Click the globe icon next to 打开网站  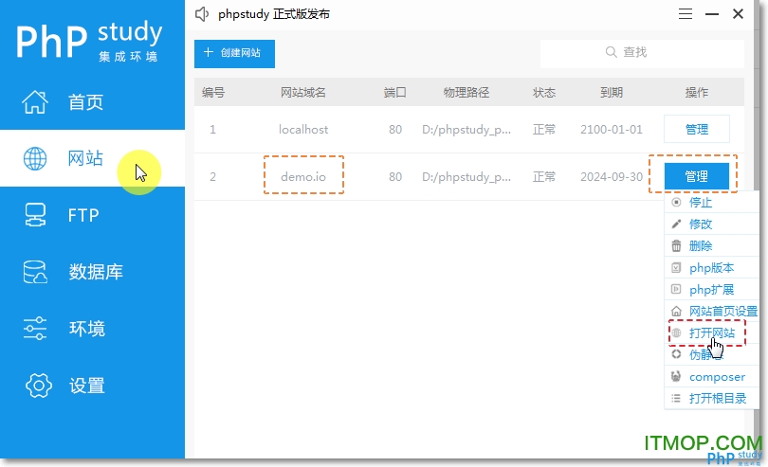point(676,332)
